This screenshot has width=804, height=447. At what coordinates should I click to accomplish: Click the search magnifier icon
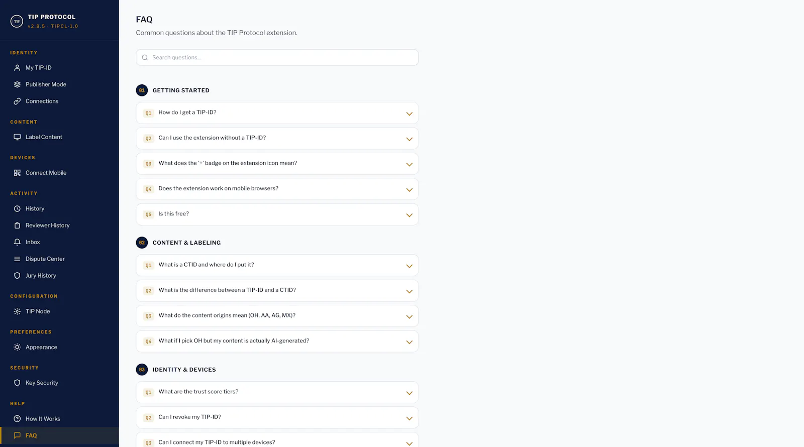pos(145,57)
